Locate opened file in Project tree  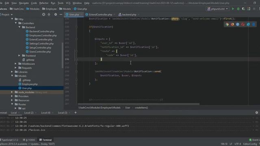(43, 15)
